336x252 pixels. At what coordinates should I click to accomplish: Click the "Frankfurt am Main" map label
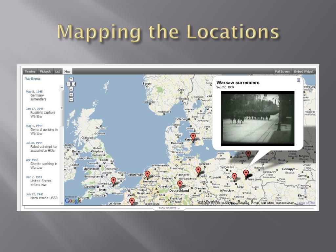(176, 200)
